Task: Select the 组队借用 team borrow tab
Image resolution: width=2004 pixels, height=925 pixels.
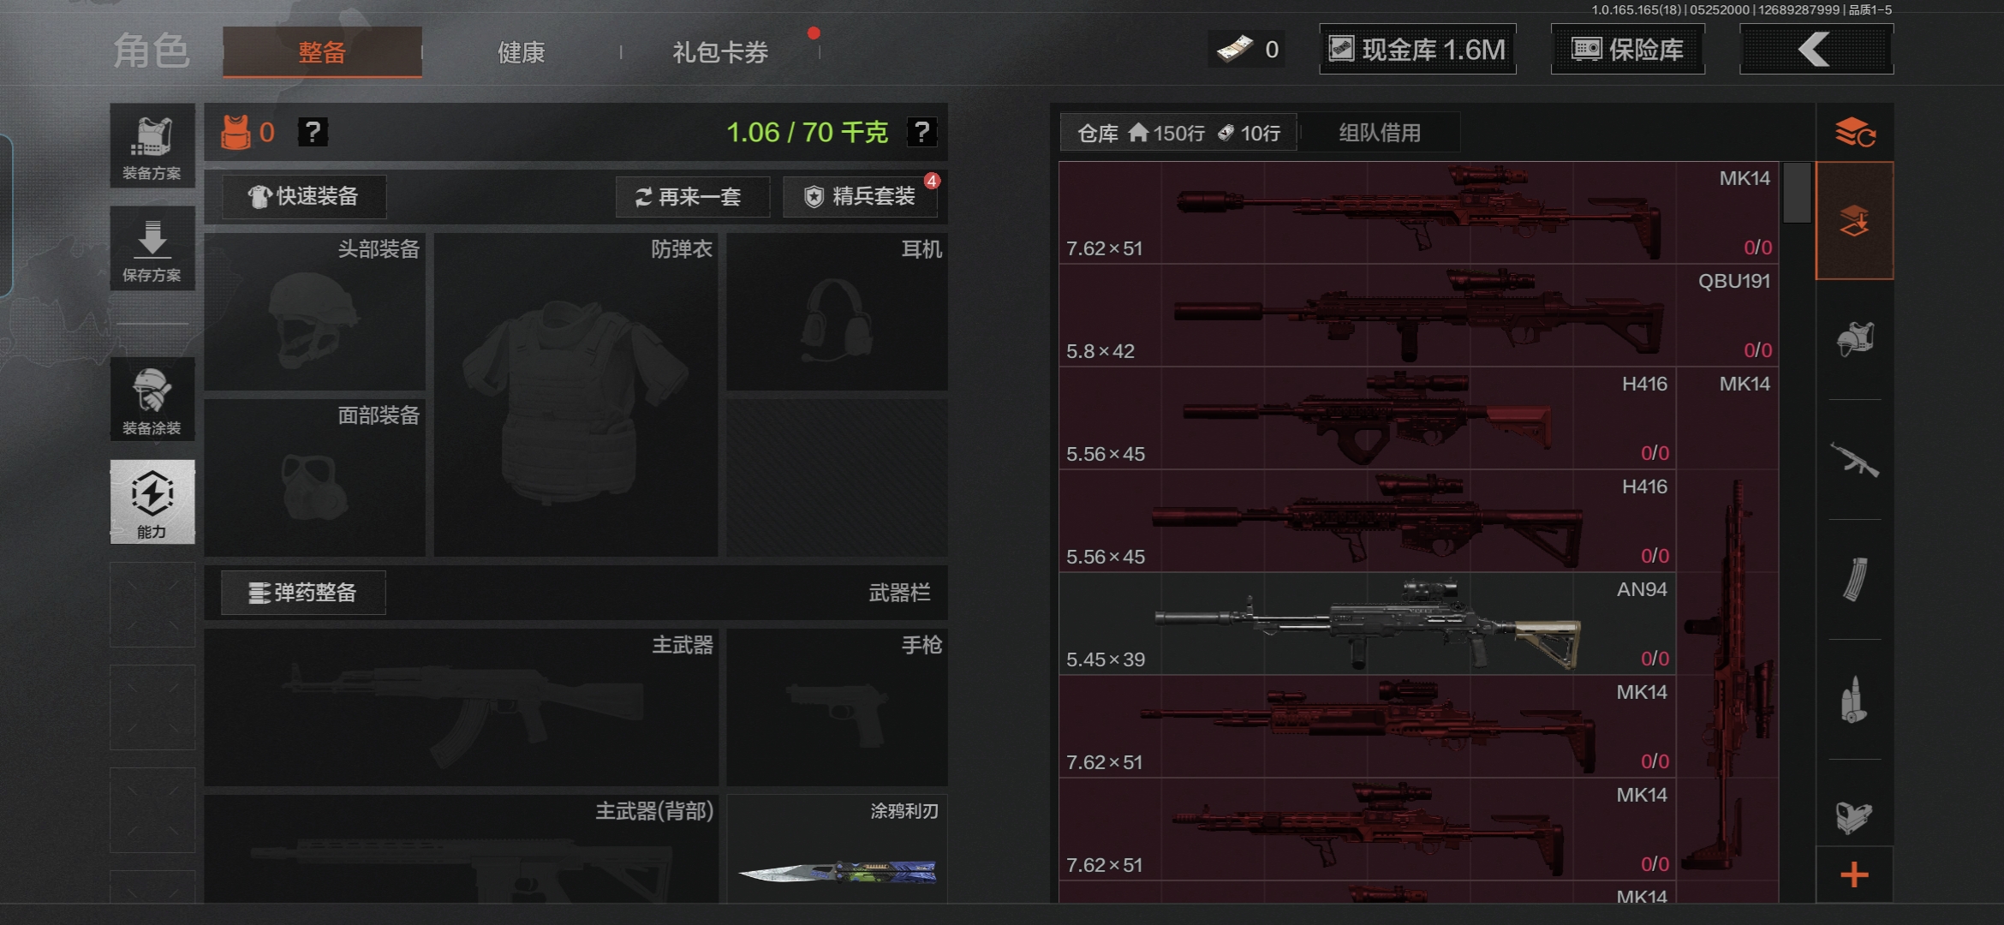Action: point(1380,133)
